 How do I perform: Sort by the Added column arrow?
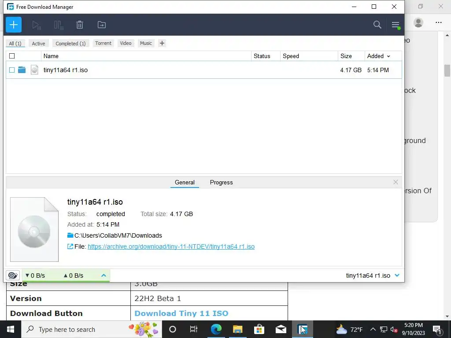(388, 56)
